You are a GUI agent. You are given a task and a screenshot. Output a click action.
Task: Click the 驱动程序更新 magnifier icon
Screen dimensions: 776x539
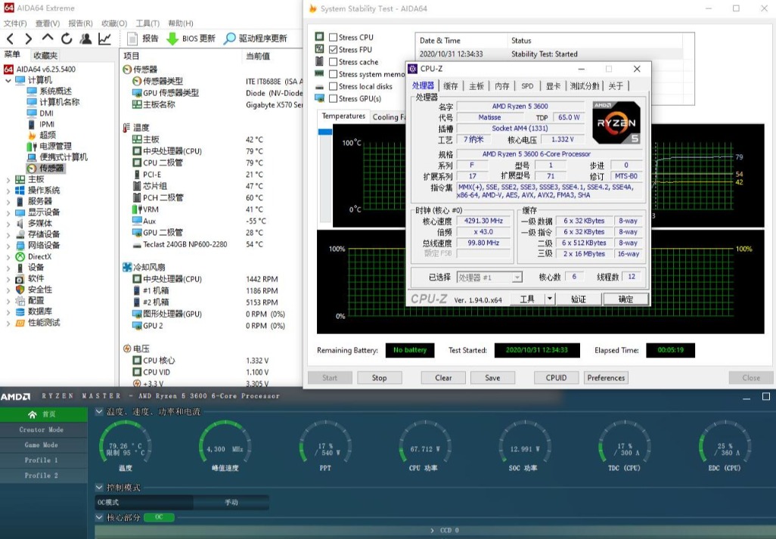click(229, 39)
